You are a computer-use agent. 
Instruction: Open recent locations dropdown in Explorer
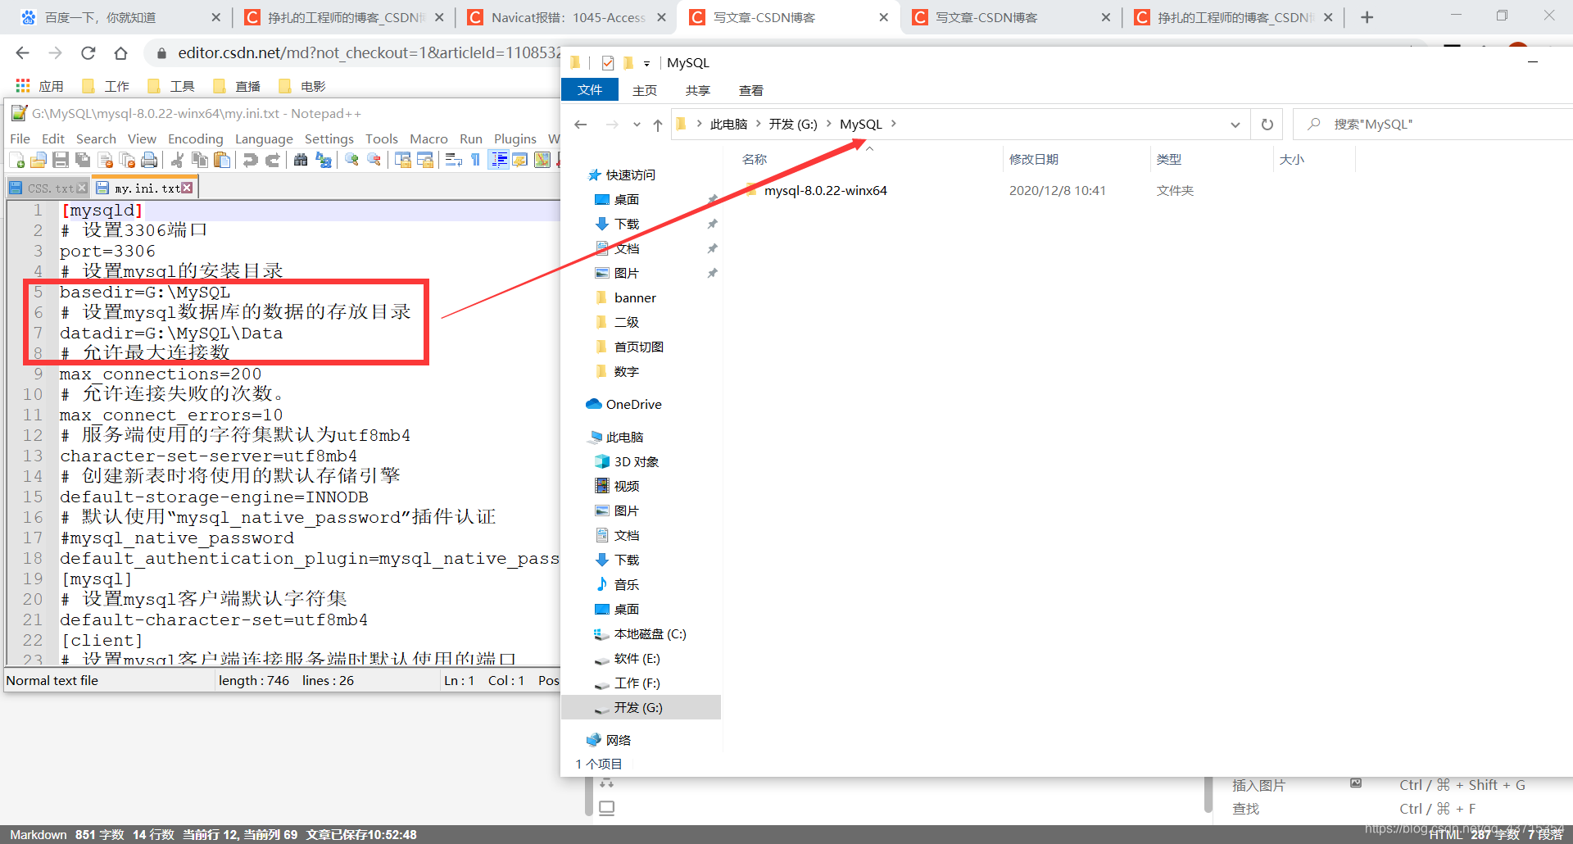(637, 125)
